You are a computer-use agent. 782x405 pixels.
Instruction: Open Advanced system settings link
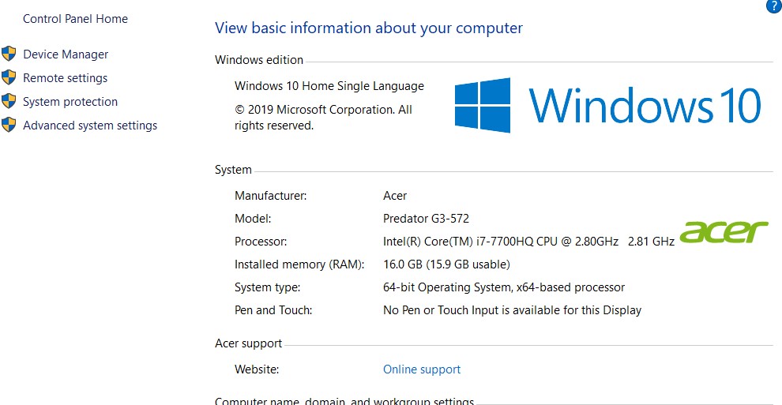(90, 126)
